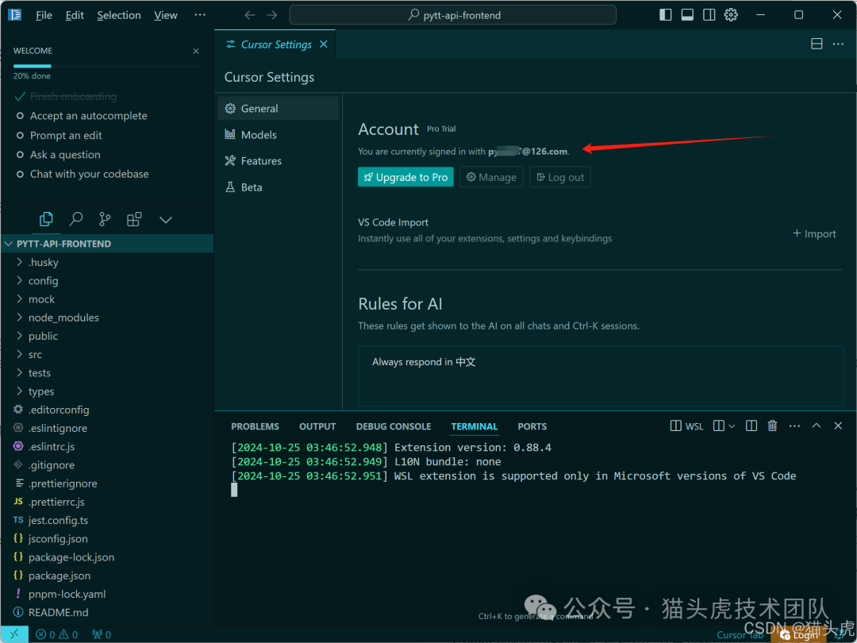Expand the types folder
The width and height of the screenshot is (857, 643).
(107, 391)
